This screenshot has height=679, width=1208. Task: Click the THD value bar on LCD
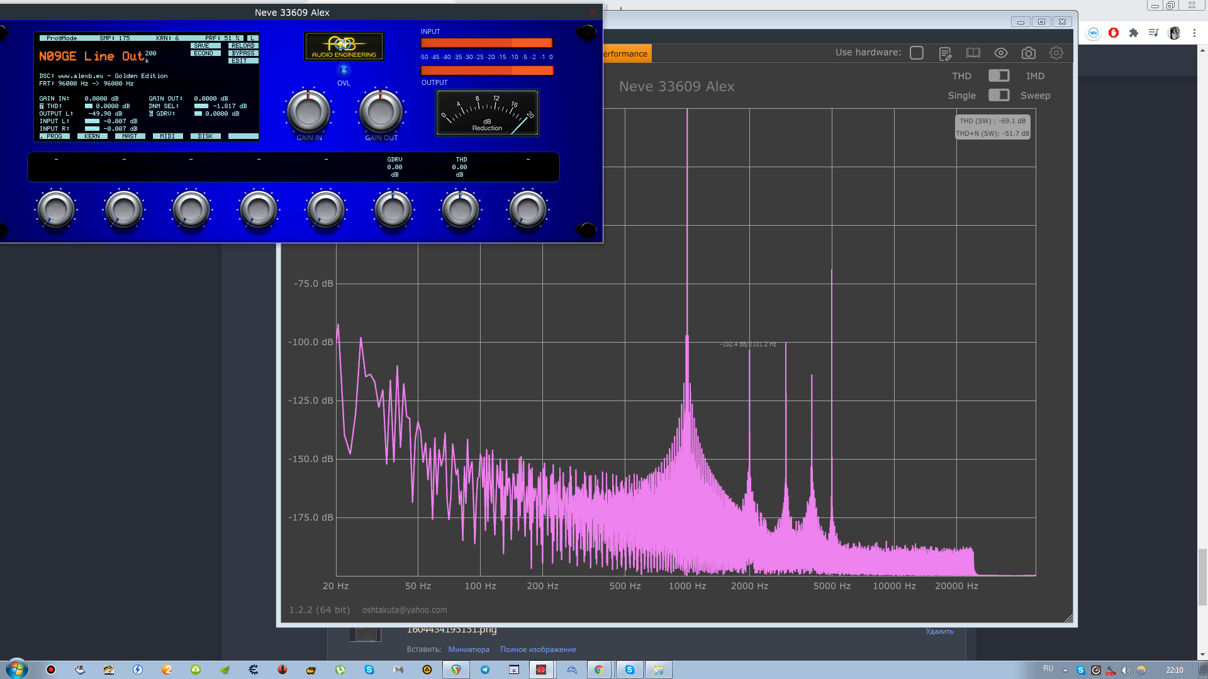click(89, 106)
